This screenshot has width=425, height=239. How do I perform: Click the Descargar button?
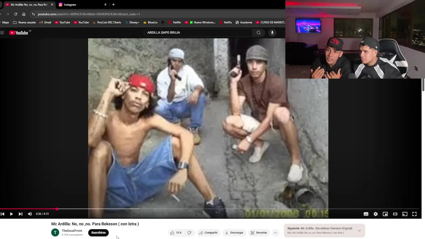(234, 233)
